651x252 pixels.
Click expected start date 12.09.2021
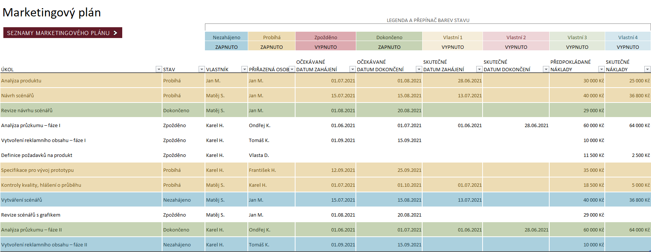(326, 170)
